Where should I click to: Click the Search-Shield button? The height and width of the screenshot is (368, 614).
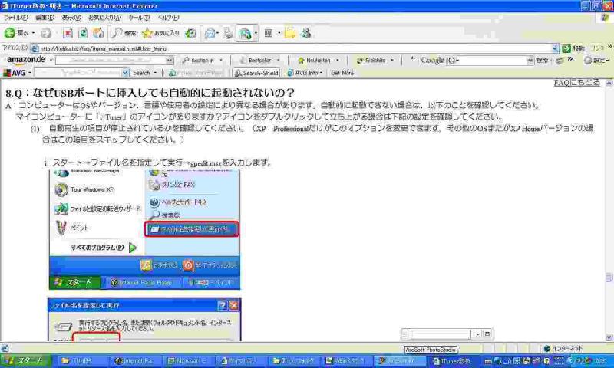pyautogui.click(x=256, y=73)
